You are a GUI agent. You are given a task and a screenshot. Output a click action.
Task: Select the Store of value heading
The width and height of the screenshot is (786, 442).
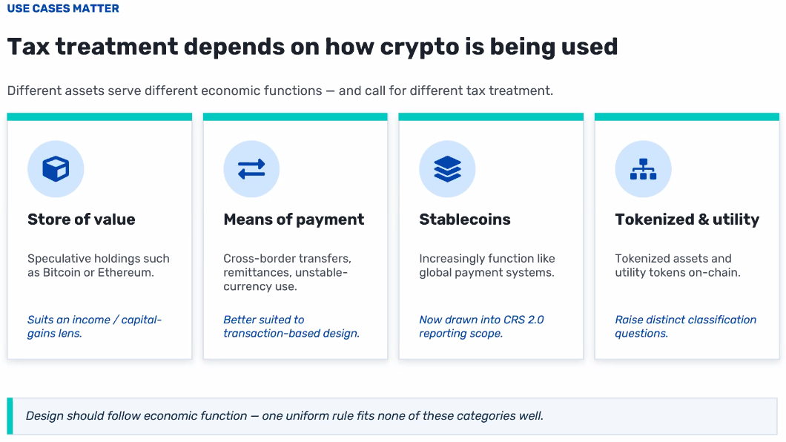(82, 220)
